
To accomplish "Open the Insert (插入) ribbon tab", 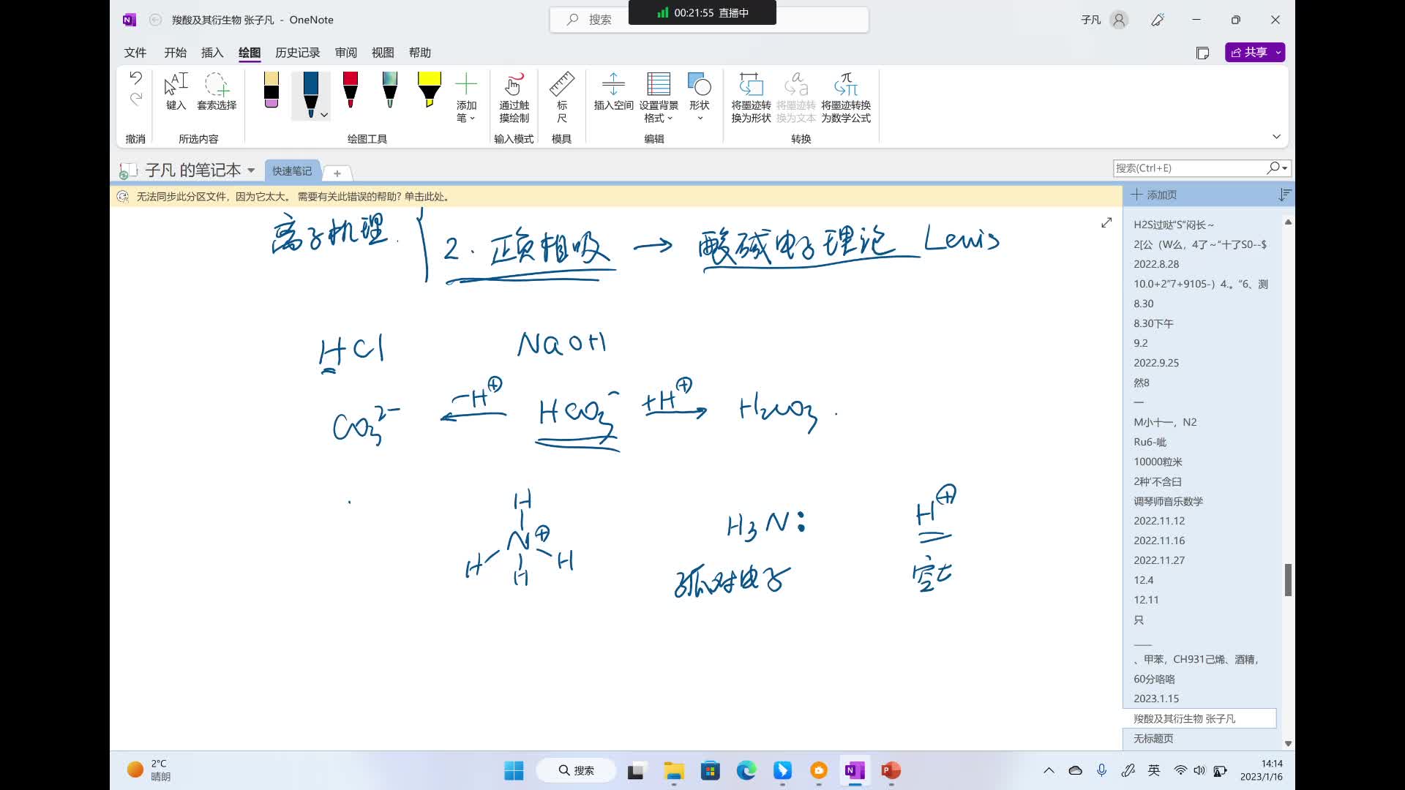I will click(212, 53).
